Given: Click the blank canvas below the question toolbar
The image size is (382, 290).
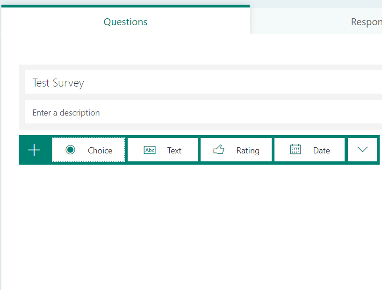Looking at the screenshot, I should (187, 225).
